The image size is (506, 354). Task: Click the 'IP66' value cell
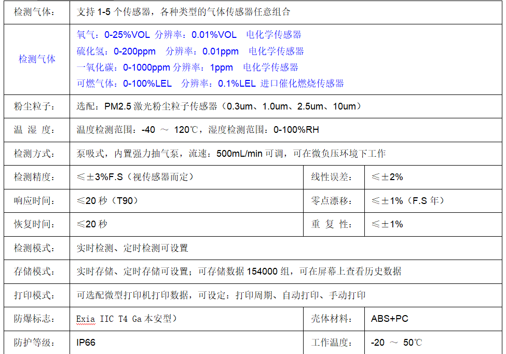pyautogui.click(x=186, y=343)
